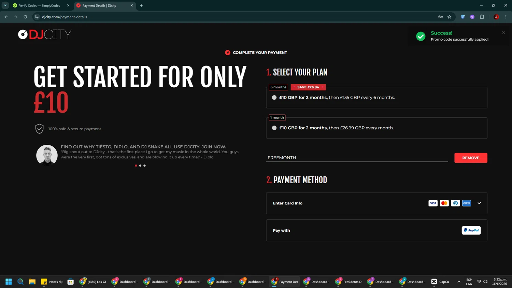
Task: Open the Chrome profile avatar
Action: click(496, 17)
